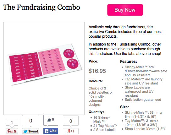Image resolution: width=171 pixels, height=135 pixels.
Task: Click the pink Buy Now button
Action: [125, 10]
